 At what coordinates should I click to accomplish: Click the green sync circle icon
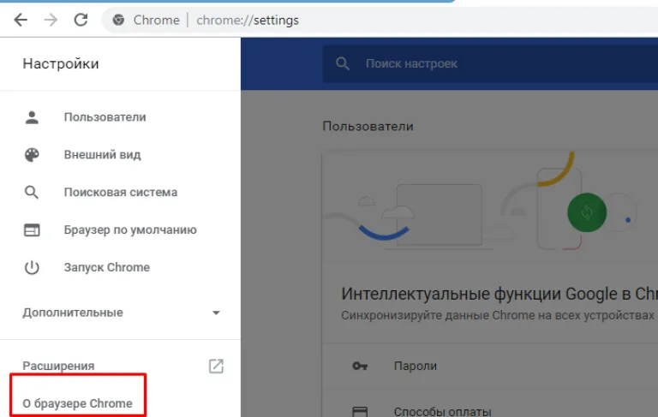click(587, 212)
